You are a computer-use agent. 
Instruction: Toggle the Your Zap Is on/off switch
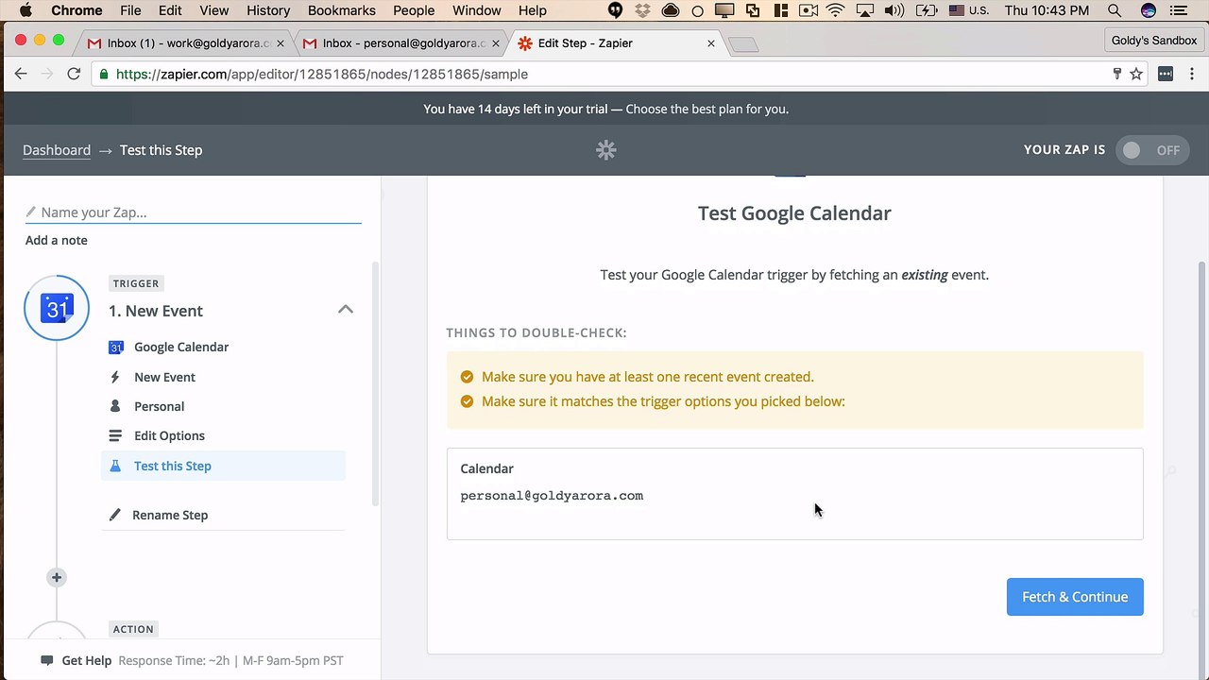pyautogui.click(x=1152, y=150)
